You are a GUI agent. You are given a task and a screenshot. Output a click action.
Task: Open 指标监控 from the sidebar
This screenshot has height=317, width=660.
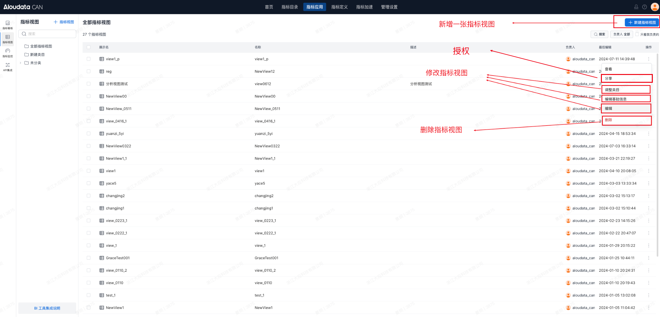pyautogui.click(x=7, y=52)
